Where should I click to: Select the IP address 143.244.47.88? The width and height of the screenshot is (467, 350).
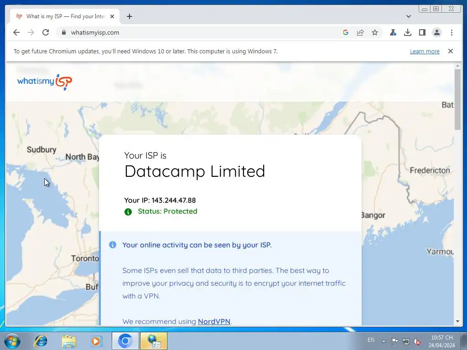174,201
